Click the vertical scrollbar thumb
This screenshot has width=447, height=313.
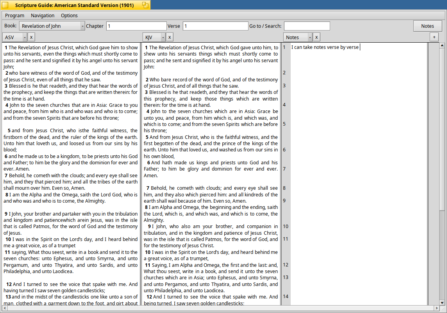(x=442, y=129)
